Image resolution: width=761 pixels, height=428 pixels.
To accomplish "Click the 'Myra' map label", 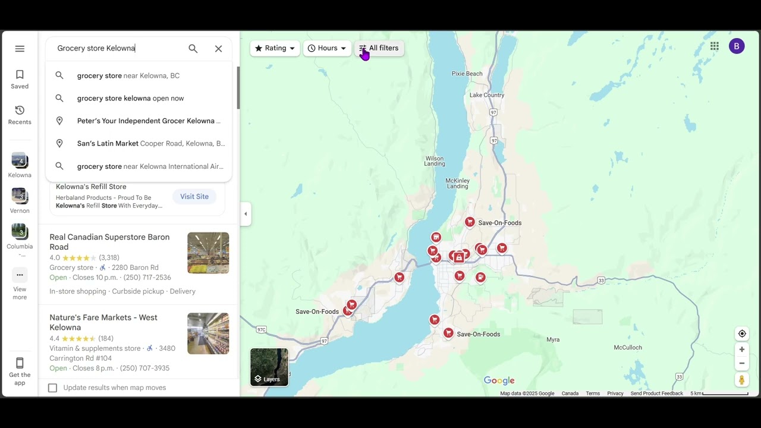I will tap(553, 339).
